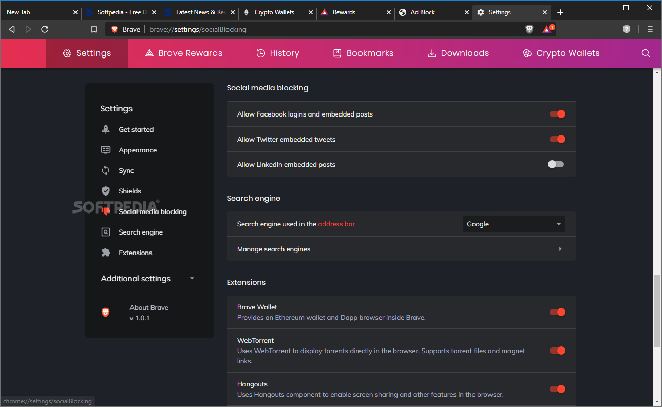Click the Social media blocking thumbs-down icon

coord(106,211)
